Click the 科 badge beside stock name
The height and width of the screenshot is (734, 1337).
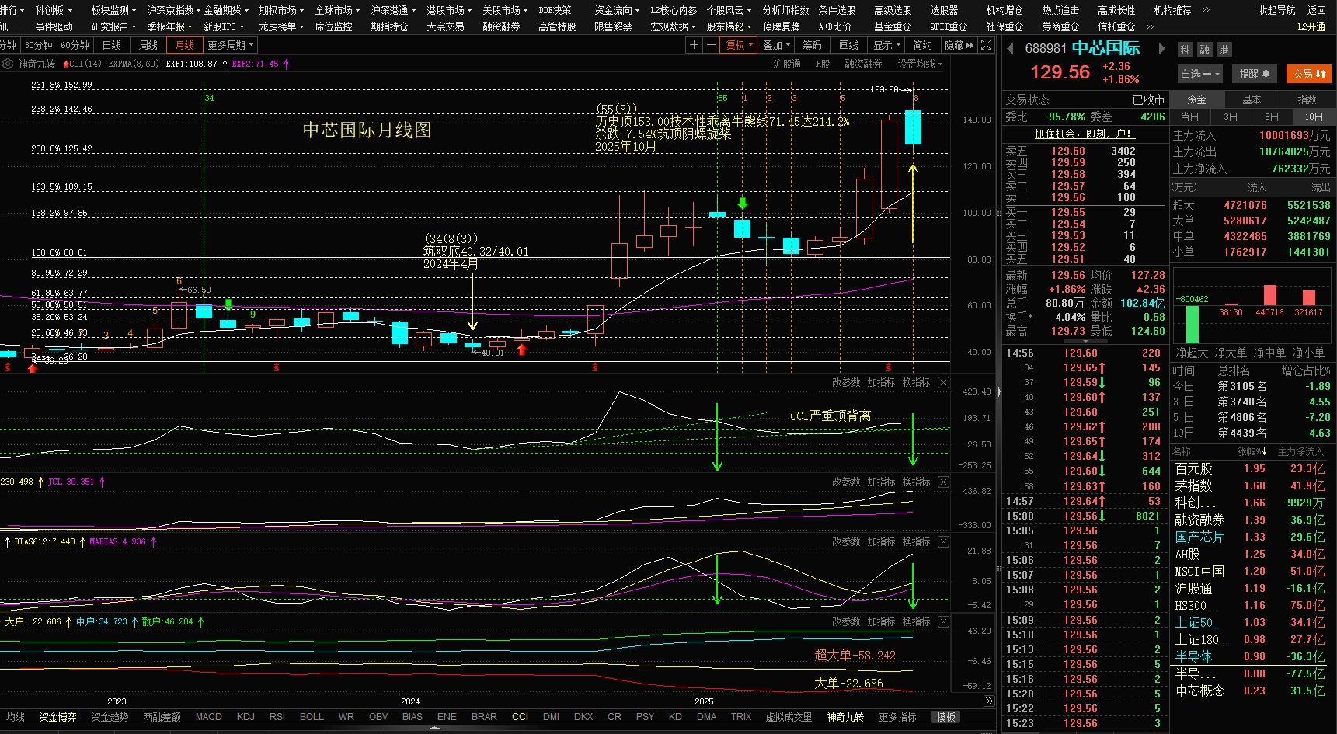1185,50
